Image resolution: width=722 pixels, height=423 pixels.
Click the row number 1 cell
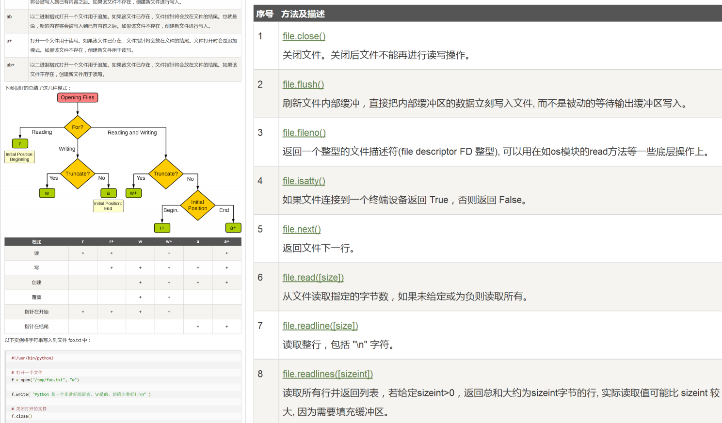[266, 46]
